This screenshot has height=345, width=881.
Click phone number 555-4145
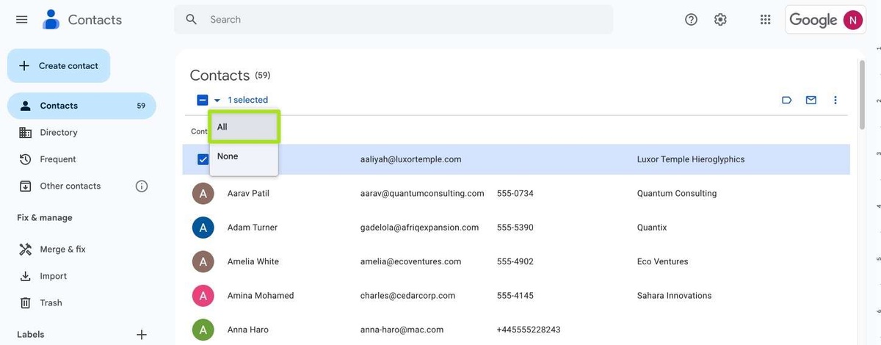tap(515, 296)
